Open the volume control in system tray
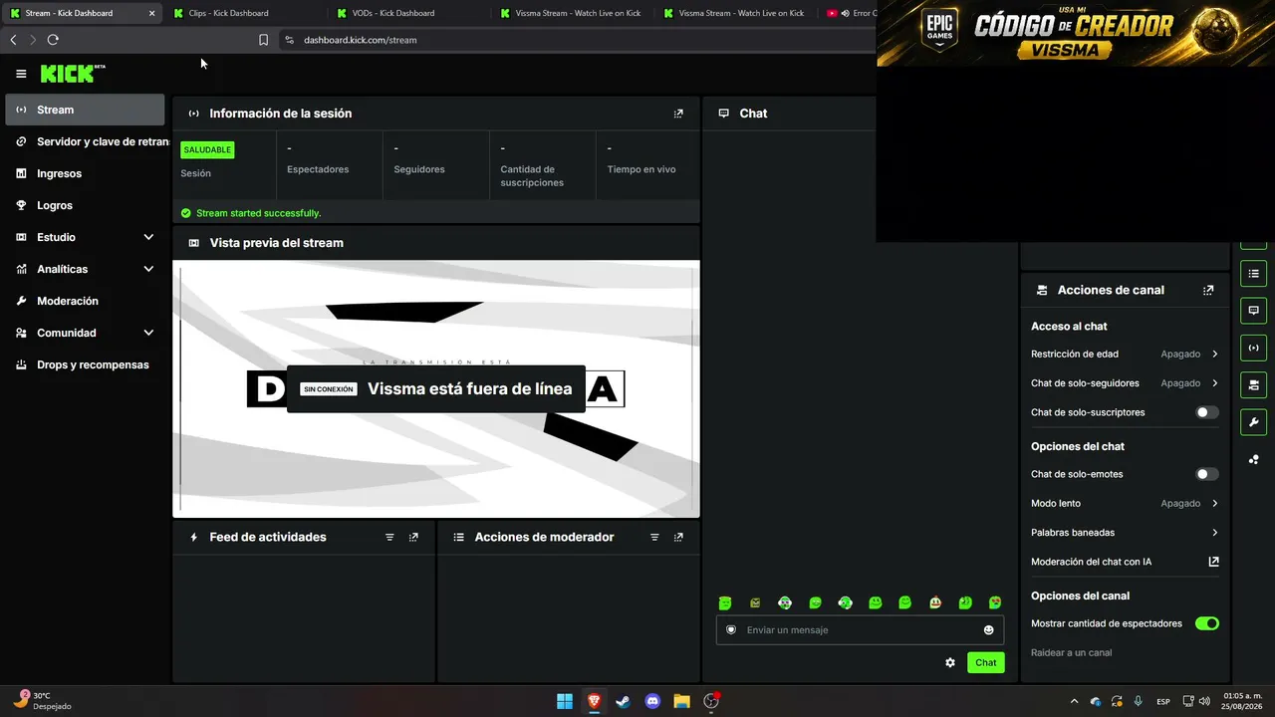The image size is (1275, 717). click(x=1204, y=701)
